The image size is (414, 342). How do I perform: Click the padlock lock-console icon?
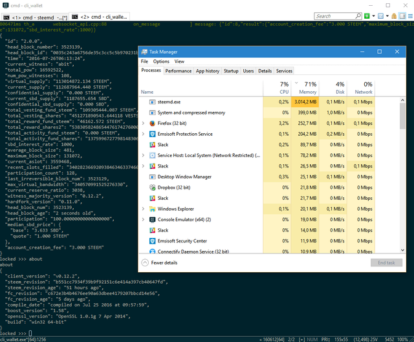coord(394,16)
